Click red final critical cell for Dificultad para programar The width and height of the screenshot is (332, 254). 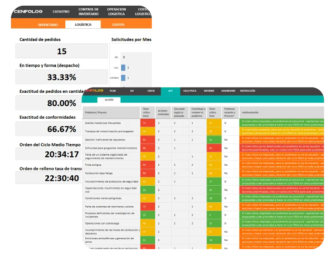pyautogui.click(x=214, y=148)
